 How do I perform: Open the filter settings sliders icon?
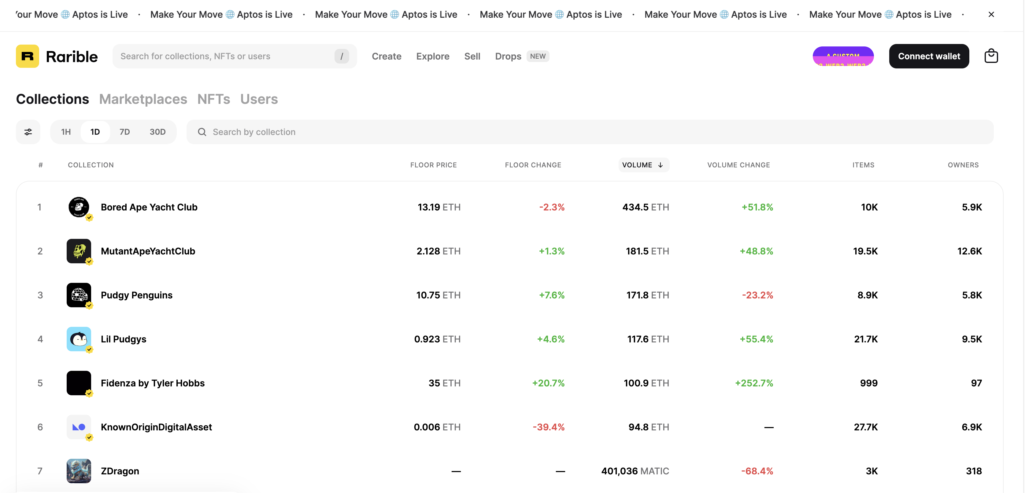pyautogui.click(x=28, y=132)
